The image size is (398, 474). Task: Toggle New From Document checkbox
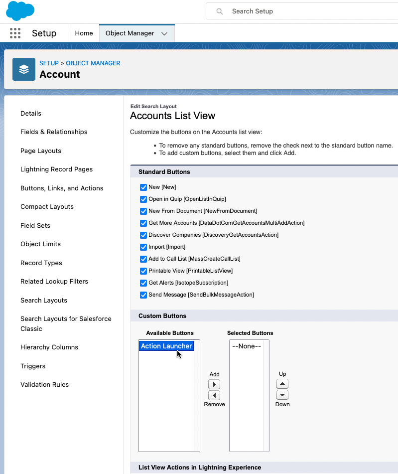(x=143, y=211)
